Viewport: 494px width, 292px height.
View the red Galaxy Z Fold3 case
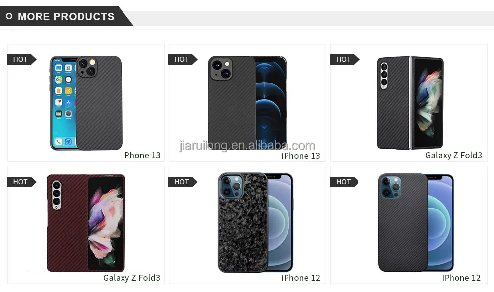pyautogui.click(x=86, y=223)
